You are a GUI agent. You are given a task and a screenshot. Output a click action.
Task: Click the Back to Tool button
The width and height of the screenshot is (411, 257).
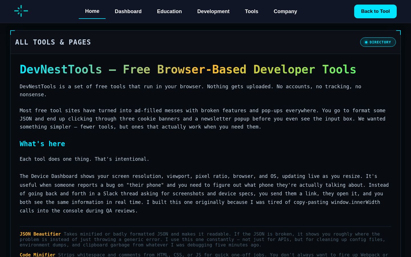(x=375, y=11)
